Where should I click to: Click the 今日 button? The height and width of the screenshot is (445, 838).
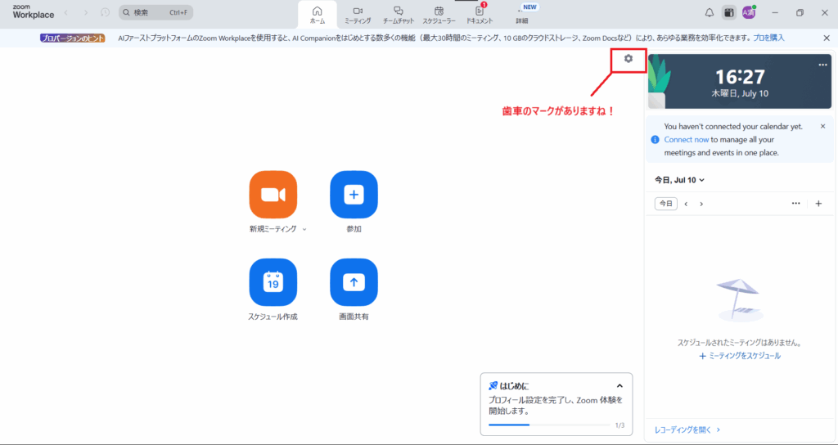pyautogui.click(x=666, y=204)
